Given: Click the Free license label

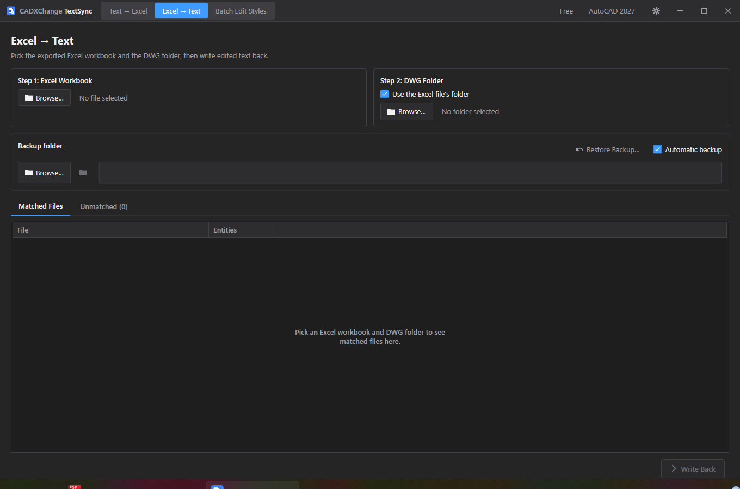Looking at the screenshot, I should [x=566, y=11].
